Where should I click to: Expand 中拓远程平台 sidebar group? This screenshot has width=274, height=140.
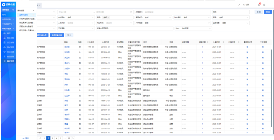pos(13,24)
